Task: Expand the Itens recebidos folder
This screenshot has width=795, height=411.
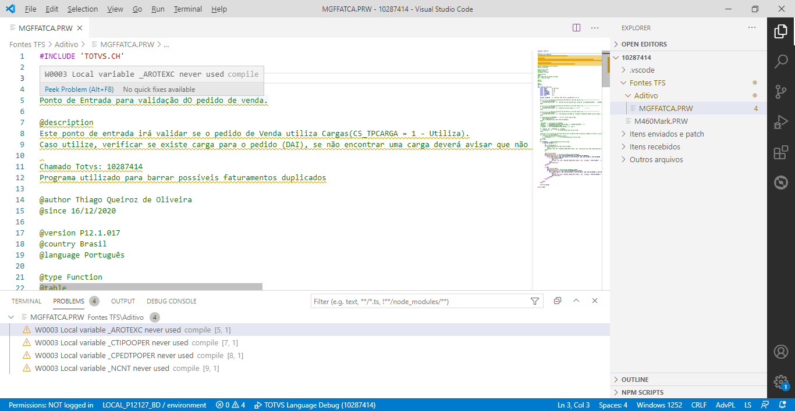Action: [x=688, y=146]
